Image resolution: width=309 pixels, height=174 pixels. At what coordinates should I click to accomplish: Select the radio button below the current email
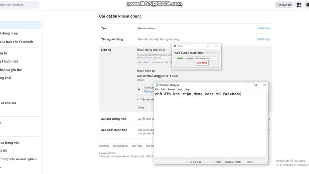[x=139, y=89]
